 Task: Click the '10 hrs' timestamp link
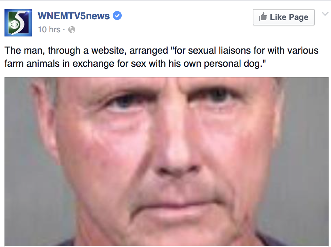tap(49, 30)
